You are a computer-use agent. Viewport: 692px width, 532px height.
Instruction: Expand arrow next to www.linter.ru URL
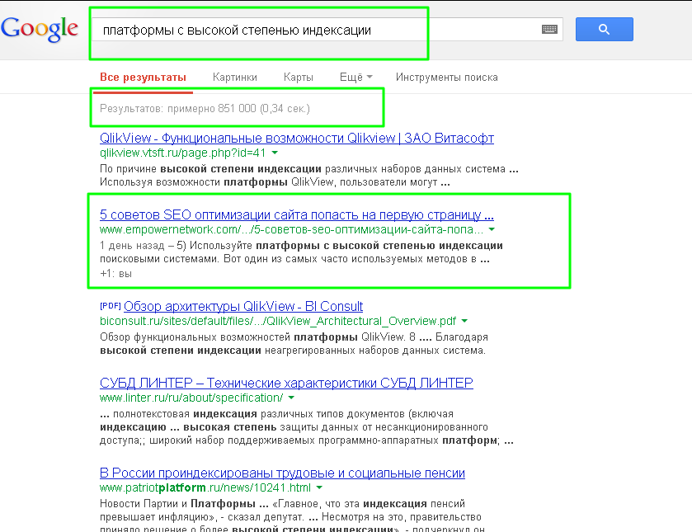click(291, 398)
